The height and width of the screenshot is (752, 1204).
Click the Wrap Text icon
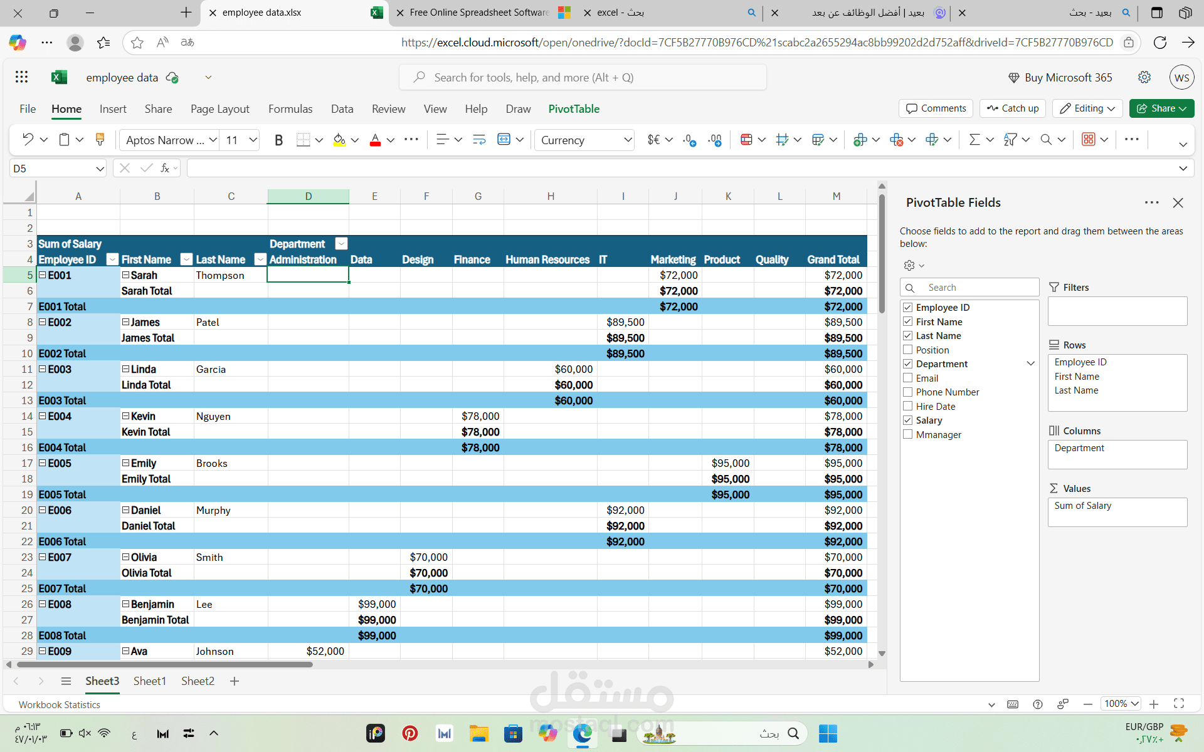(479, 140)
